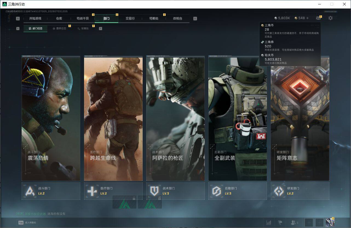Select the 研发部门 LV.2 panel label
This screenshot has height=228, width=351.
[x=293, y=191]
